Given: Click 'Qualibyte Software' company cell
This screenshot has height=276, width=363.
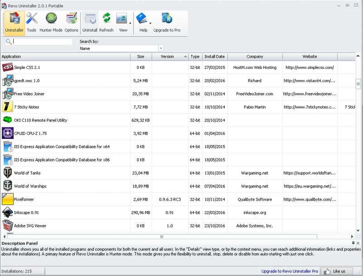Looking at the screenshot, I should 255,199.
